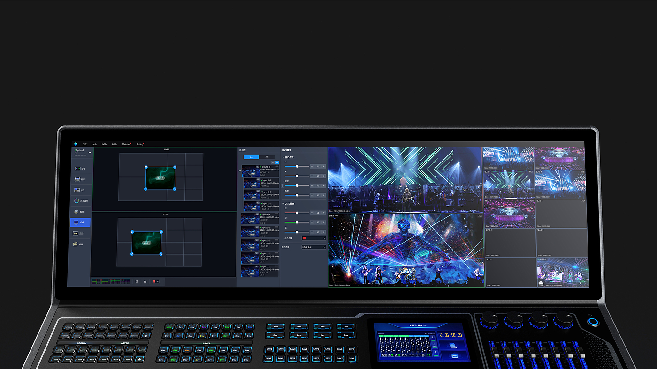
Task: Close the input window in the upper MVR canvas
Action: (x=175, y=167)
